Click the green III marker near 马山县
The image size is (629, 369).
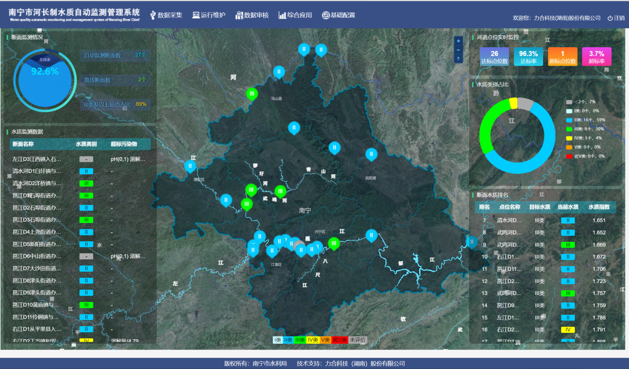(x=252, y=93)
